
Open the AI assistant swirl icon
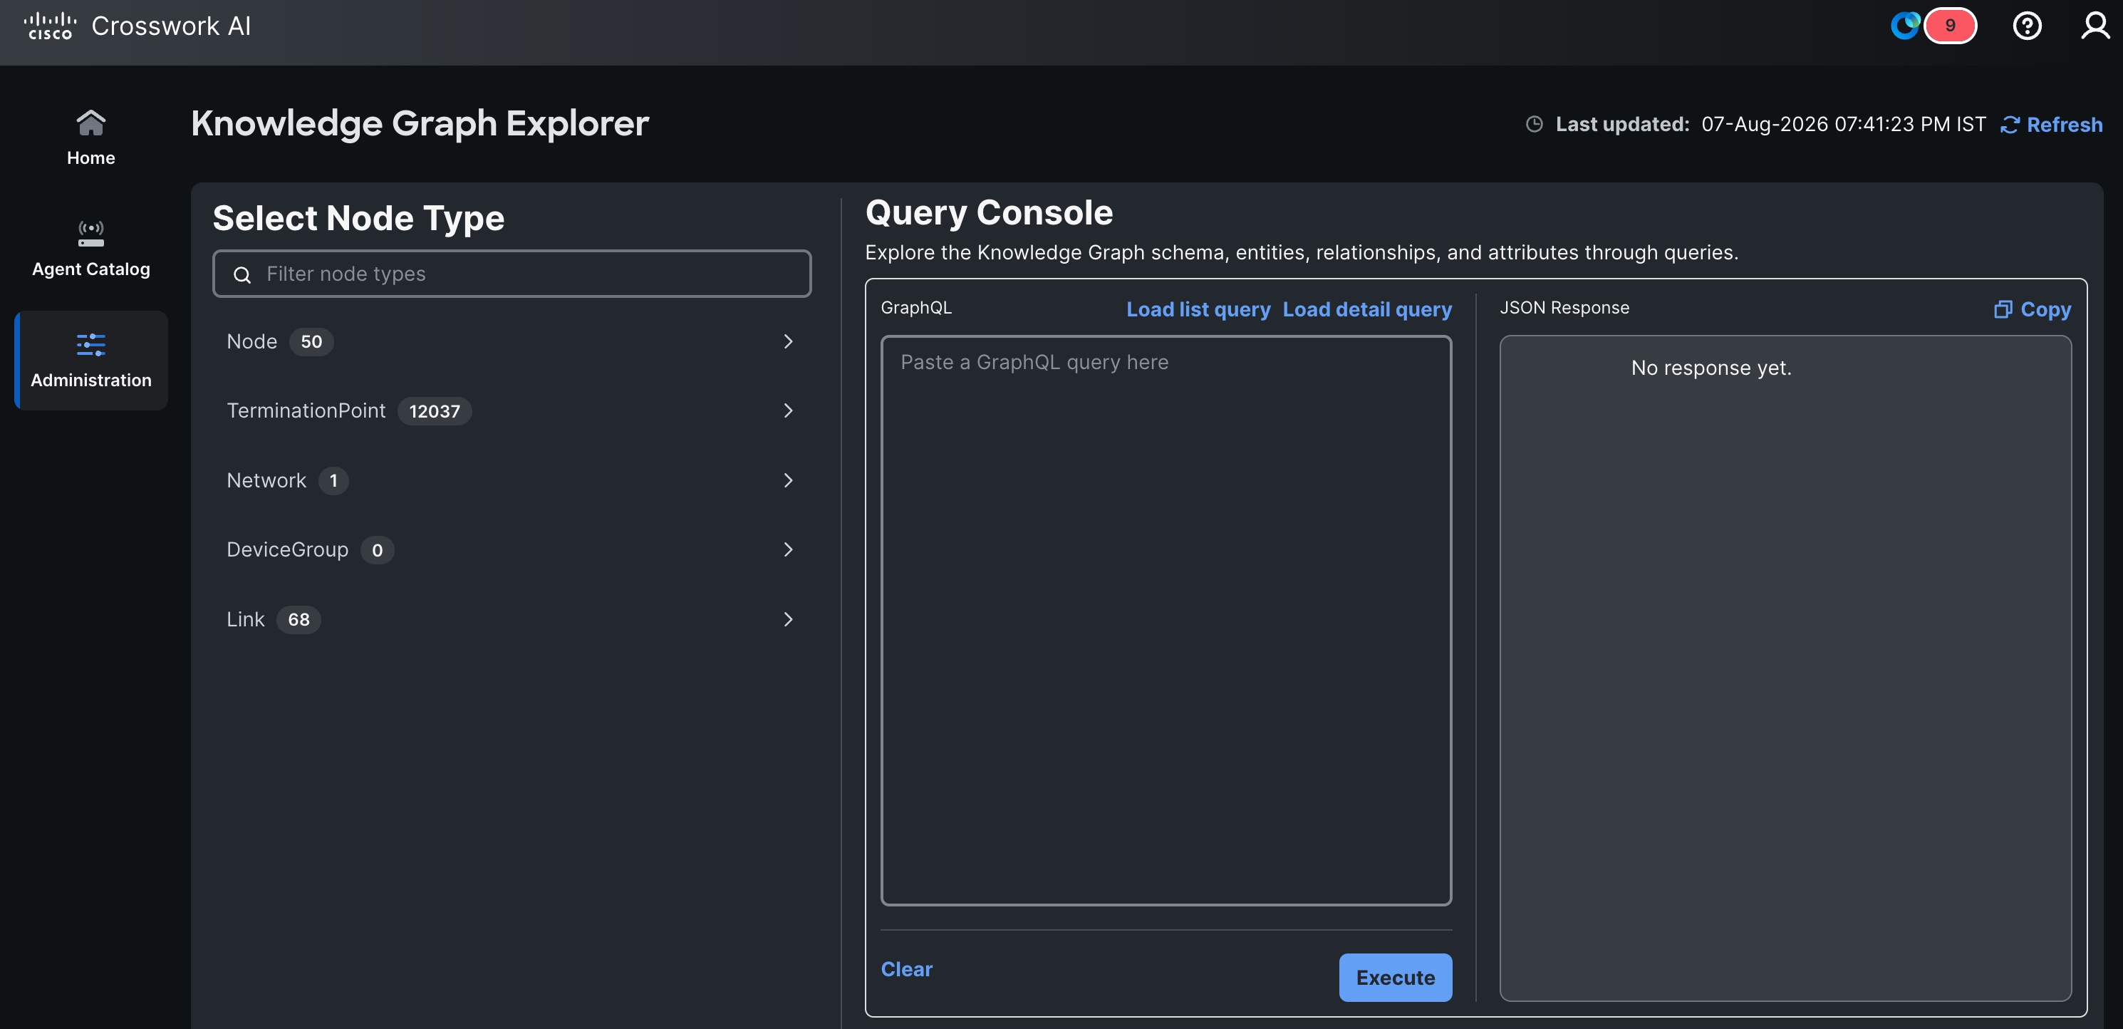(1906, 26)
